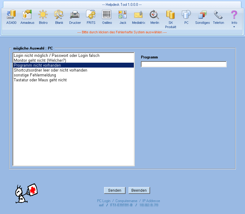Select the Mediatrix envelope icon
Viewport: 245px width, 214px height.
tap(138, 15)
